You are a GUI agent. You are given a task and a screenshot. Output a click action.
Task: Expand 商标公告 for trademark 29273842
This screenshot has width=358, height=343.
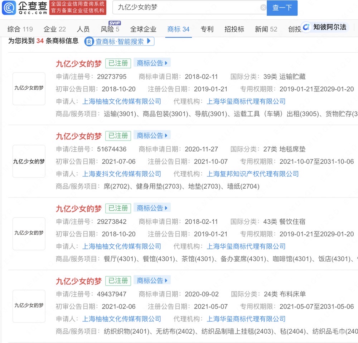pyautogui.click(x=152, y=208)
